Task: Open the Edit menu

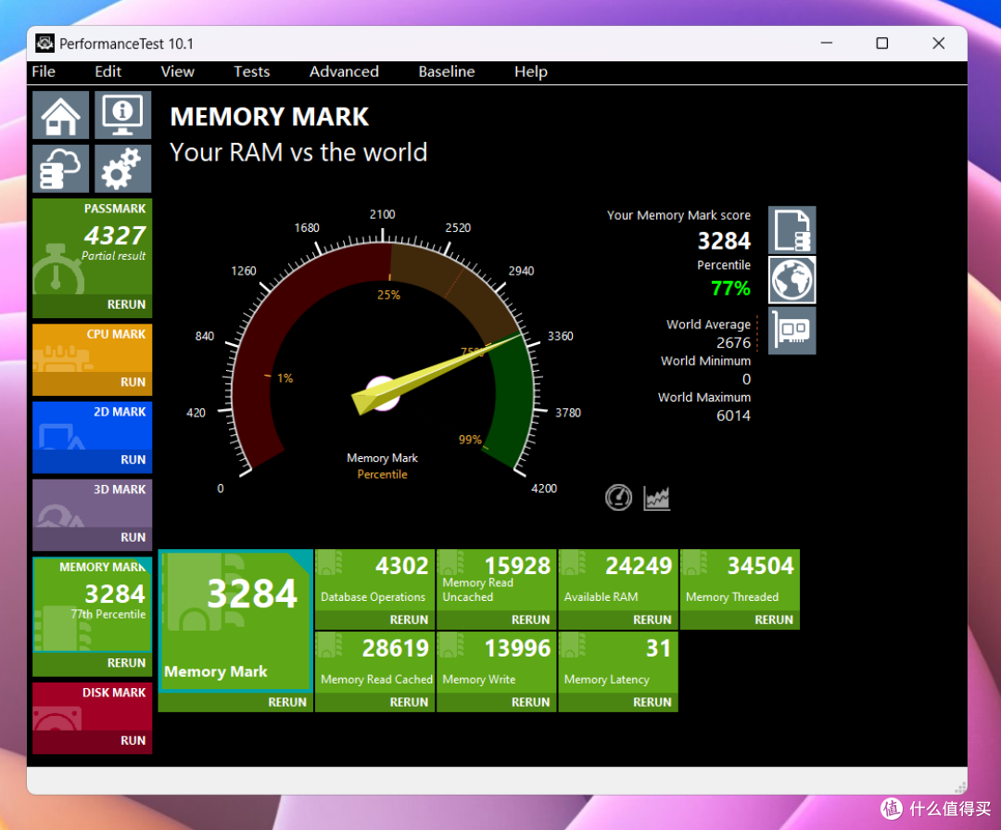Action: pyautogui.click(x=108, y=71)
